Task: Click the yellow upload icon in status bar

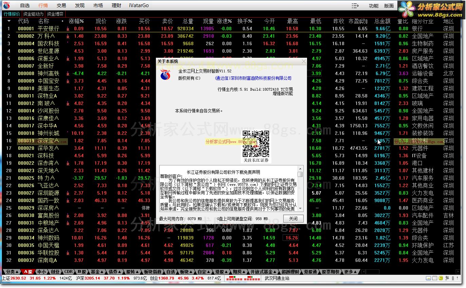Action: pyautogui.click(x=441, y=278)
